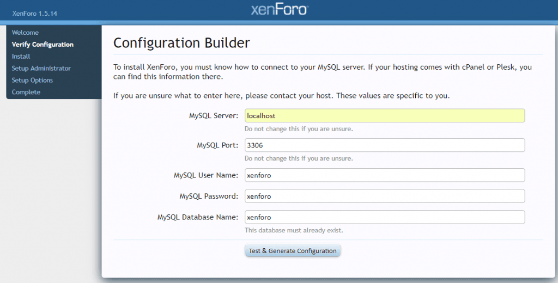558x283 pixels.
Task: Jump to the Complete step
Action: [26, 92]
